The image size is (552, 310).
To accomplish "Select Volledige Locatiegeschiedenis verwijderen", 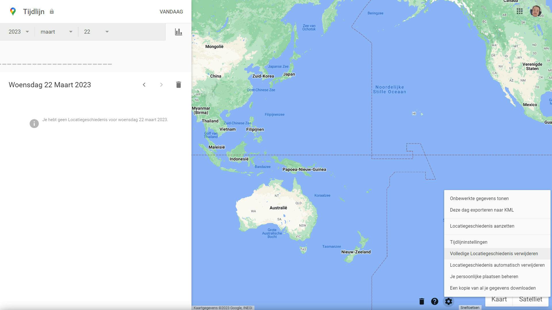I will point(494,254).
